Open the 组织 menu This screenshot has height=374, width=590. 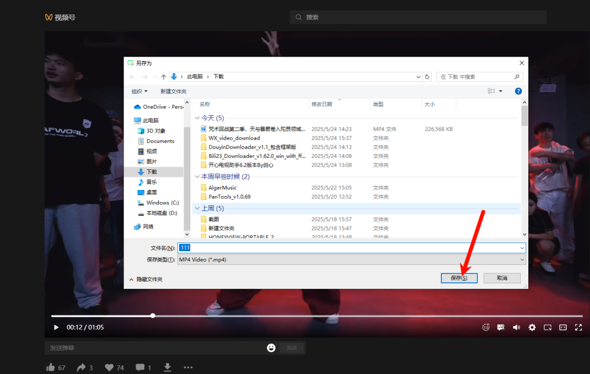[139, 91]
